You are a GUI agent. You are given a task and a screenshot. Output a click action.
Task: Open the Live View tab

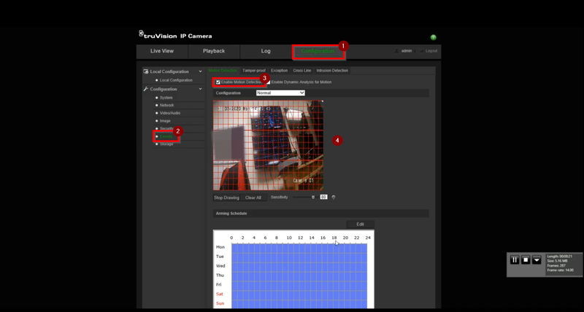(x=162, y=51)
